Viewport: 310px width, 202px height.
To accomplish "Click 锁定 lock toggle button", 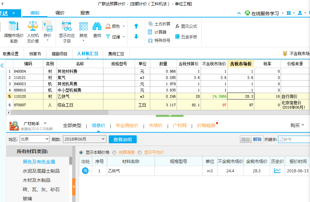I will (x=245, y=139).
